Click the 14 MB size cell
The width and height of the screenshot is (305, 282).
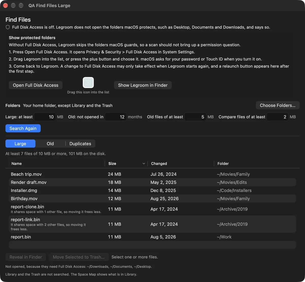[x=114, y=190]
